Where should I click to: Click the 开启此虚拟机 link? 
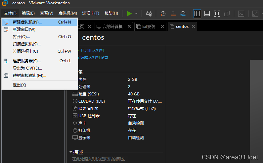coord(92,50)
